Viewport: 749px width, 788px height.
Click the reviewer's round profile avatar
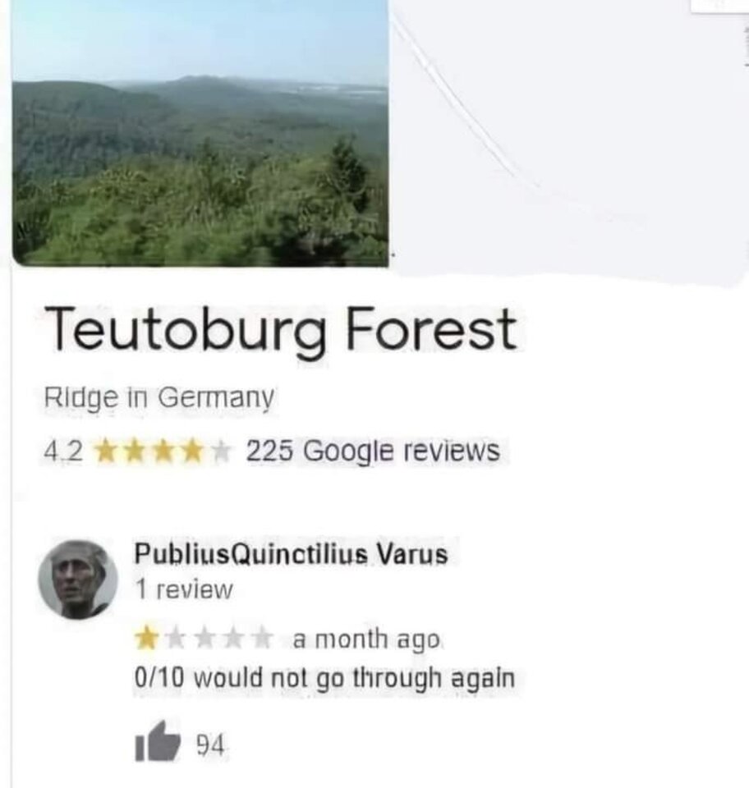click(78, 580)
